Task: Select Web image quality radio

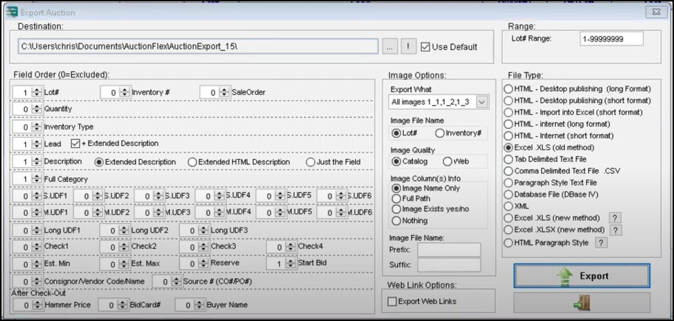Action: (447, 161)
